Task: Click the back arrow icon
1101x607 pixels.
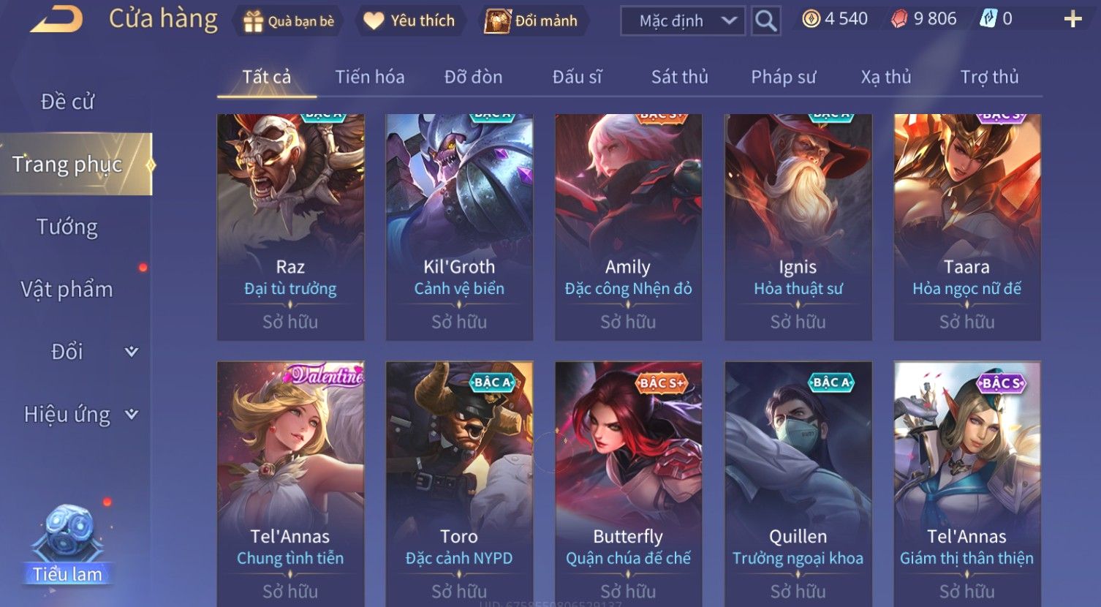Action: 56,20
